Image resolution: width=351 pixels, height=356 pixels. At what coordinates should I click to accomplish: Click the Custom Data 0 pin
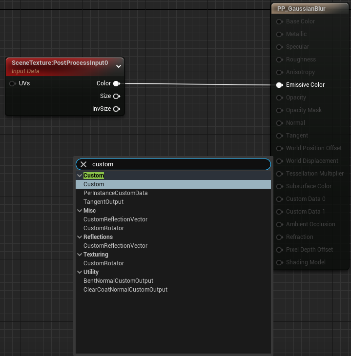[x=279, y=199]
